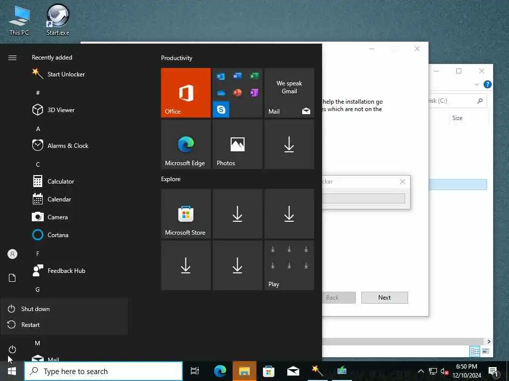Launch the Camera app

(x=50, y=217)
